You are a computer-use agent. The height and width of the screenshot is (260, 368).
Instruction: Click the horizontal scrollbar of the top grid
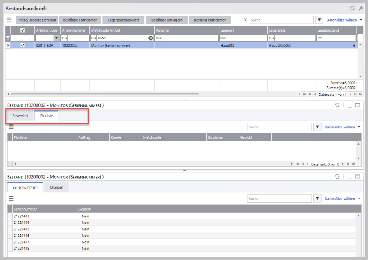pos(104,94)
